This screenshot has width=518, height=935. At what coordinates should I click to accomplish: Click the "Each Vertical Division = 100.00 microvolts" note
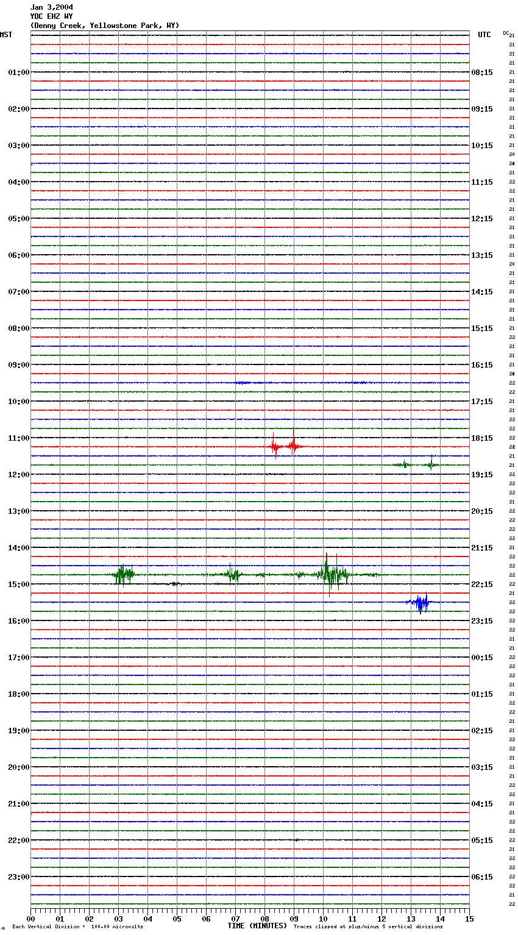(78, 927)
